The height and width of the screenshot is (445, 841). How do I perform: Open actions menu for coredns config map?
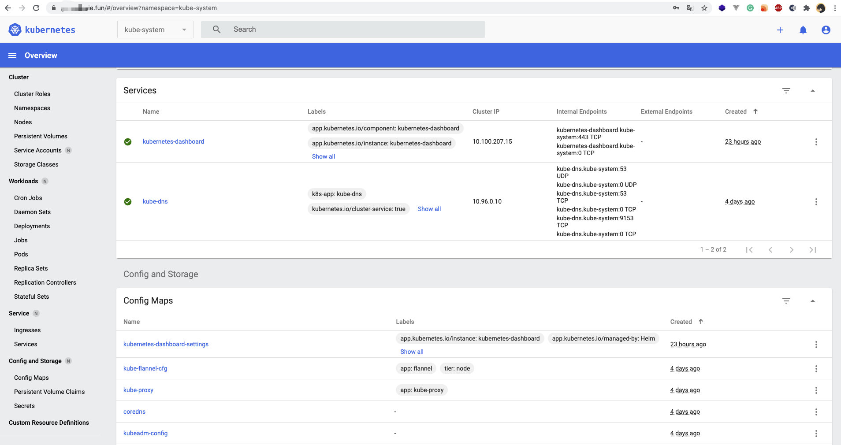click(816, 412)
